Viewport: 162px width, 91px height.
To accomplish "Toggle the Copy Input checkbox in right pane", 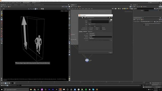I will pyautogui.click(x=144, y=24).
